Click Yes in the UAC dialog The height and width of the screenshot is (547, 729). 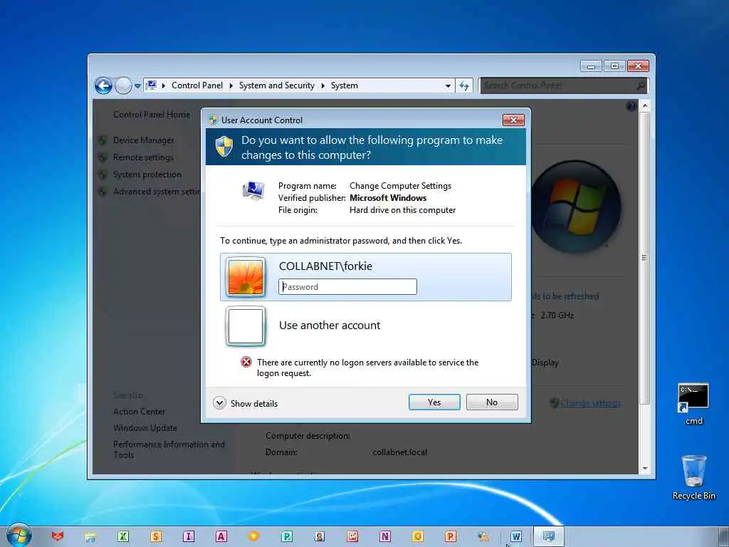pos(434,402)
